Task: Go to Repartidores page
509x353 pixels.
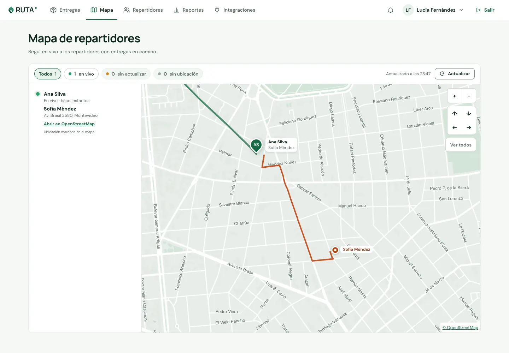Action: (x=143, y=10)
